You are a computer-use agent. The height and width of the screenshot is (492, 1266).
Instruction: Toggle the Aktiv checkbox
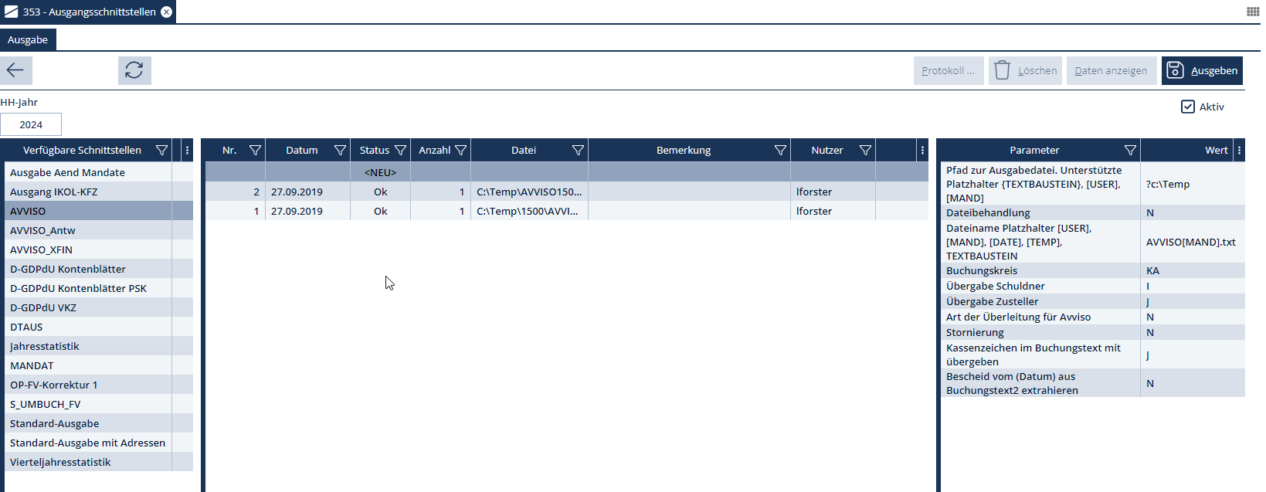pos(1188,107)
